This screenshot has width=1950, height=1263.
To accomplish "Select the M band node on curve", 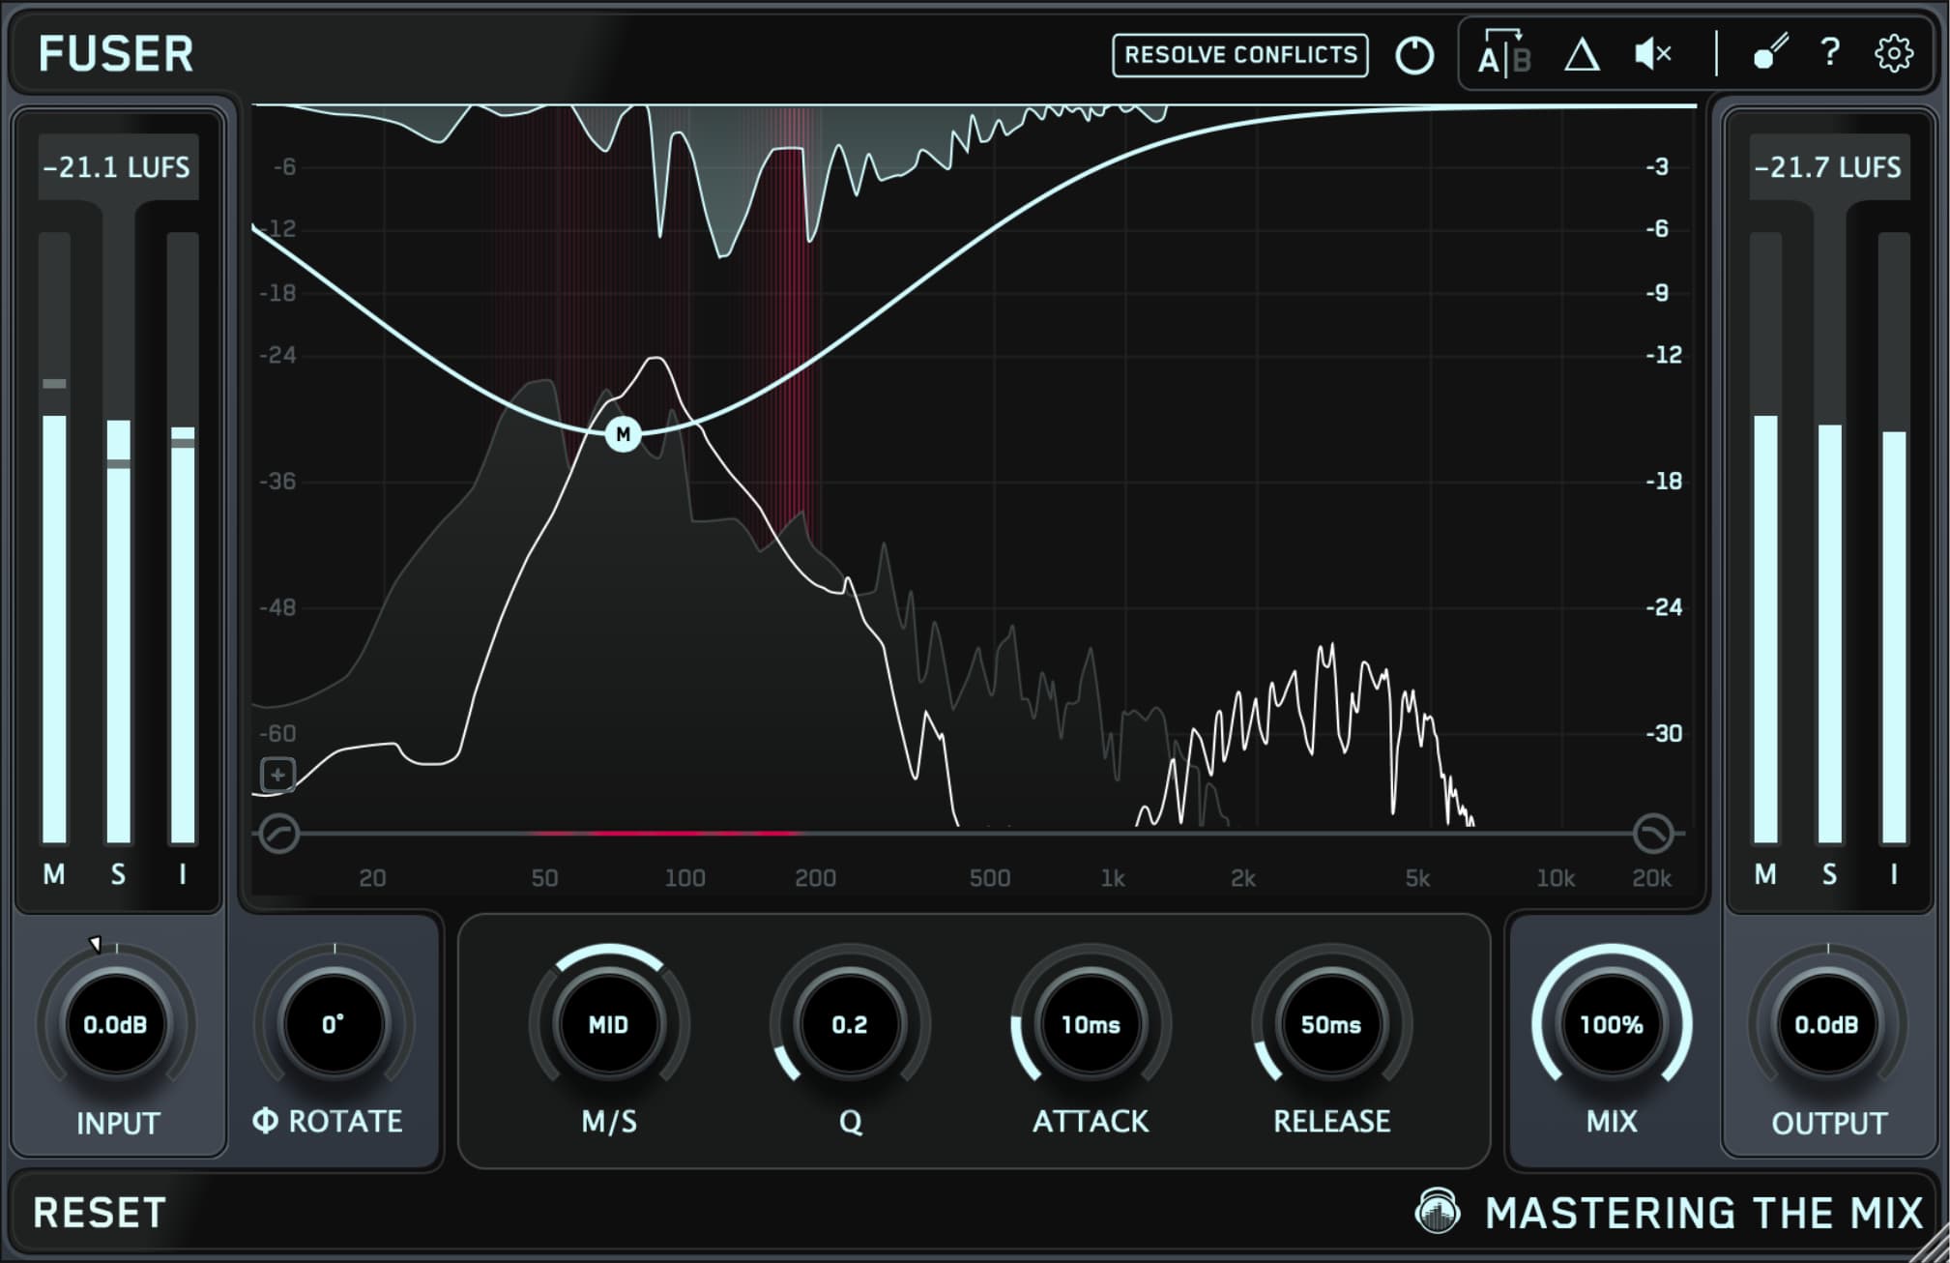I will (x=624, y=434).
